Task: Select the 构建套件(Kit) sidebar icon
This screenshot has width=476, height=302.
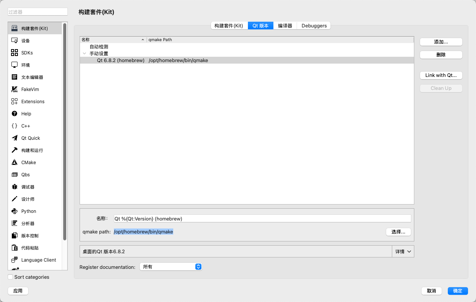Action: 14,29
